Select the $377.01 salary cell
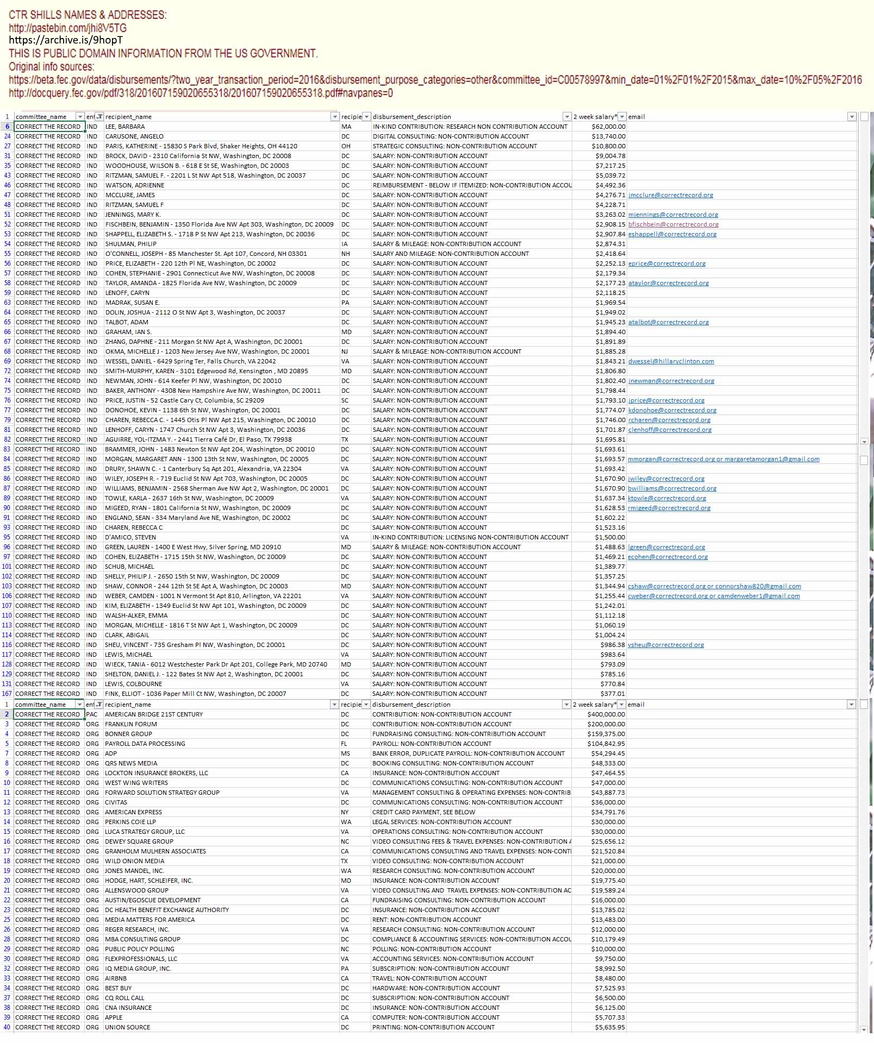Image resolution: width=874 pixels, height=1043 pixels. (x=599, y=694)
